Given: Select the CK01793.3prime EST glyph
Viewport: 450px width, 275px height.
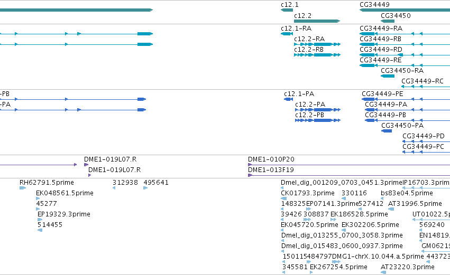Looking at the screenshot, I should (x=283, y=198).
